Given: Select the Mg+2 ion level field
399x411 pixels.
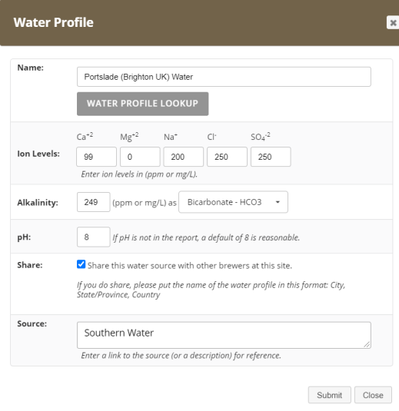Looking at the screenshot, I should coord(140,157).
